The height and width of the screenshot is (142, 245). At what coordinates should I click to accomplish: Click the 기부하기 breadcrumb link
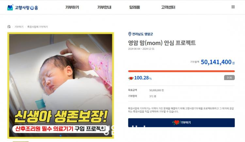click(x=19, y=27)
